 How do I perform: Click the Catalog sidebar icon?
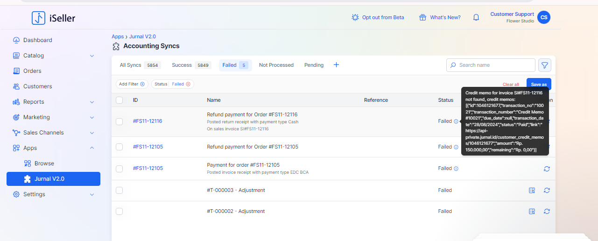click(x=16, y=56)
